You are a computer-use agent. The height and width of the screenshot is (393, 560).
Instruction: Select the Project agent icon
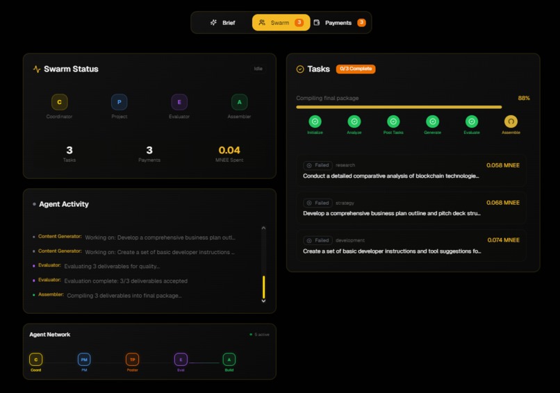pos(120,102)
